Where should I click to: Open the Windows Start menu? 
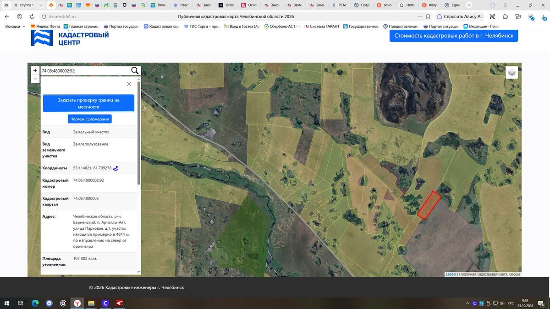click(7, 303)
